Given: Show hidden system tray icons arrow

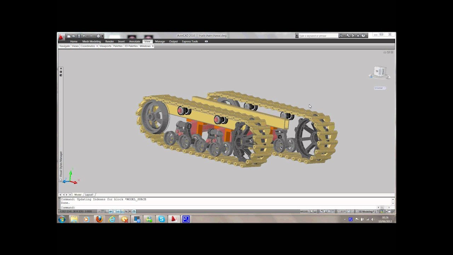Looking at the screenshot, I should pos(345,220).
